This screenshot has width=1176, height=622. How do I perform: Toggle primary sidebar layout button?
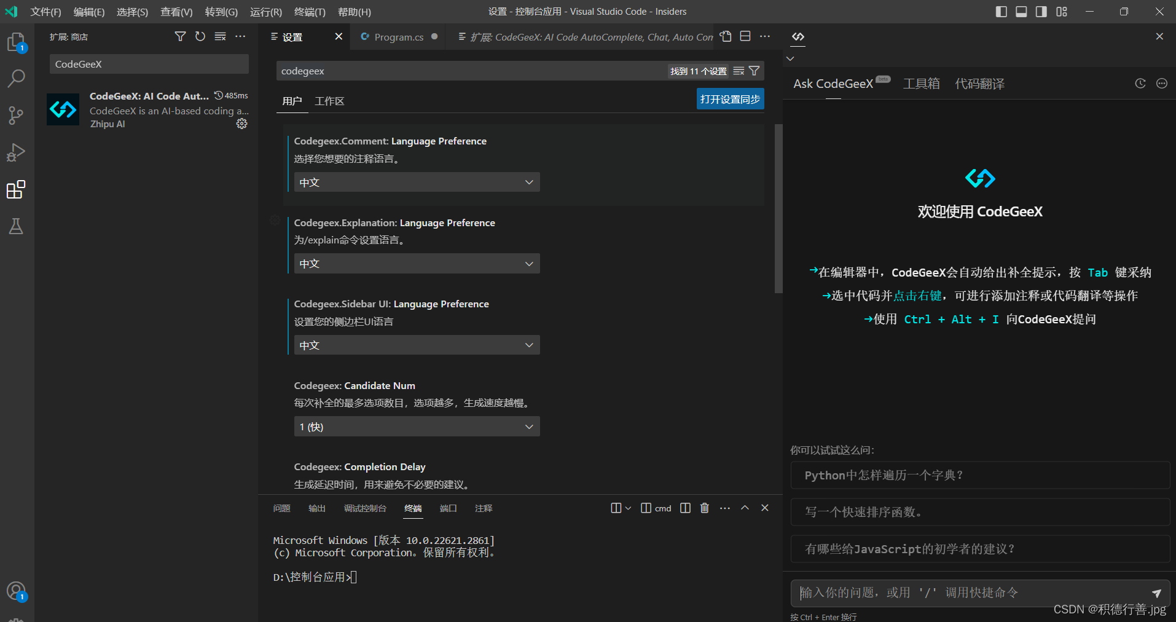[x=1002, y=12]
